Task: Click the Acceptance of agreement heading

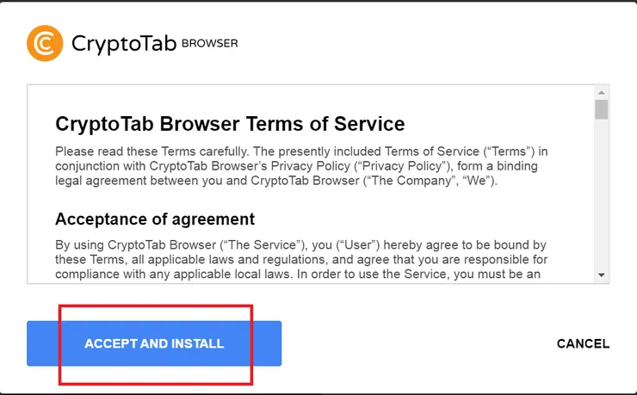Action: [155, 219]
